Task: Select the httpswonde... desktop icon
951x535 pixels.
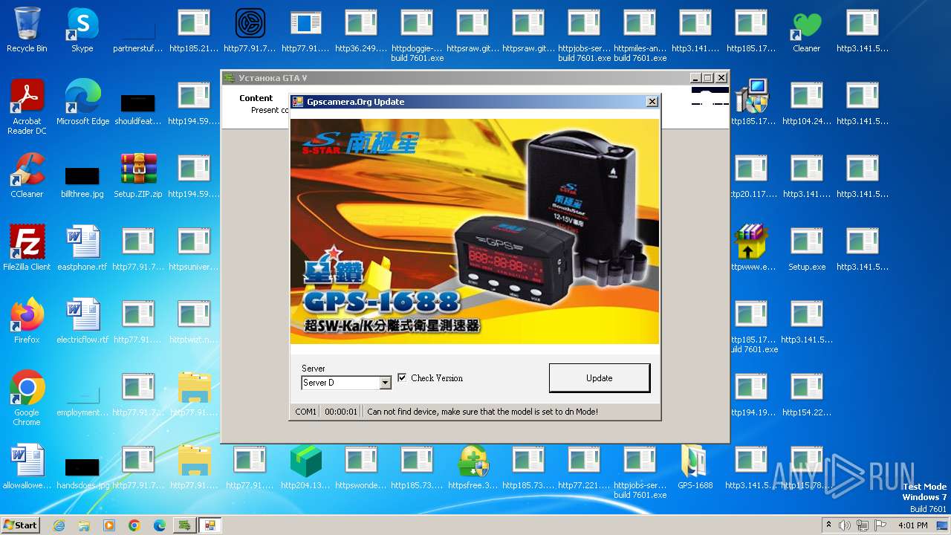Action: click(x=361, y=467)
